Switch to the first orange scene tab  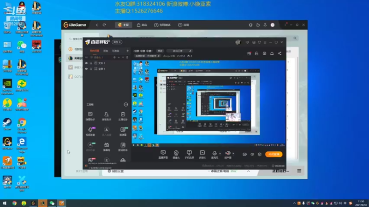(x=95, y=51)
